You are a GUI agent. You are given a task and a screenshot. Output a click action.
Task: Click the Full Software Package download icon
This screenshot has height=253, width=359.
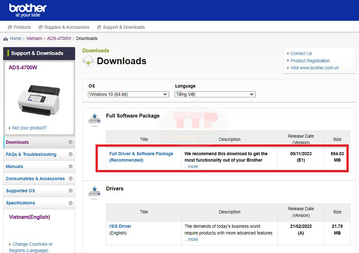click(x=94, y=118)
